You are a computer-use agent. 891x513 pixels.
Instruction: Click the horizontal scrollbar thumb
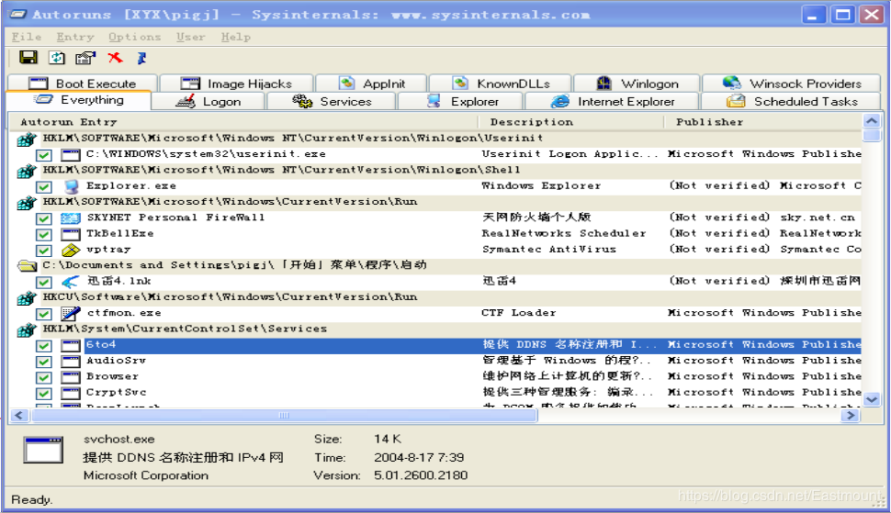pyautogui.click(x=284, y=416)
